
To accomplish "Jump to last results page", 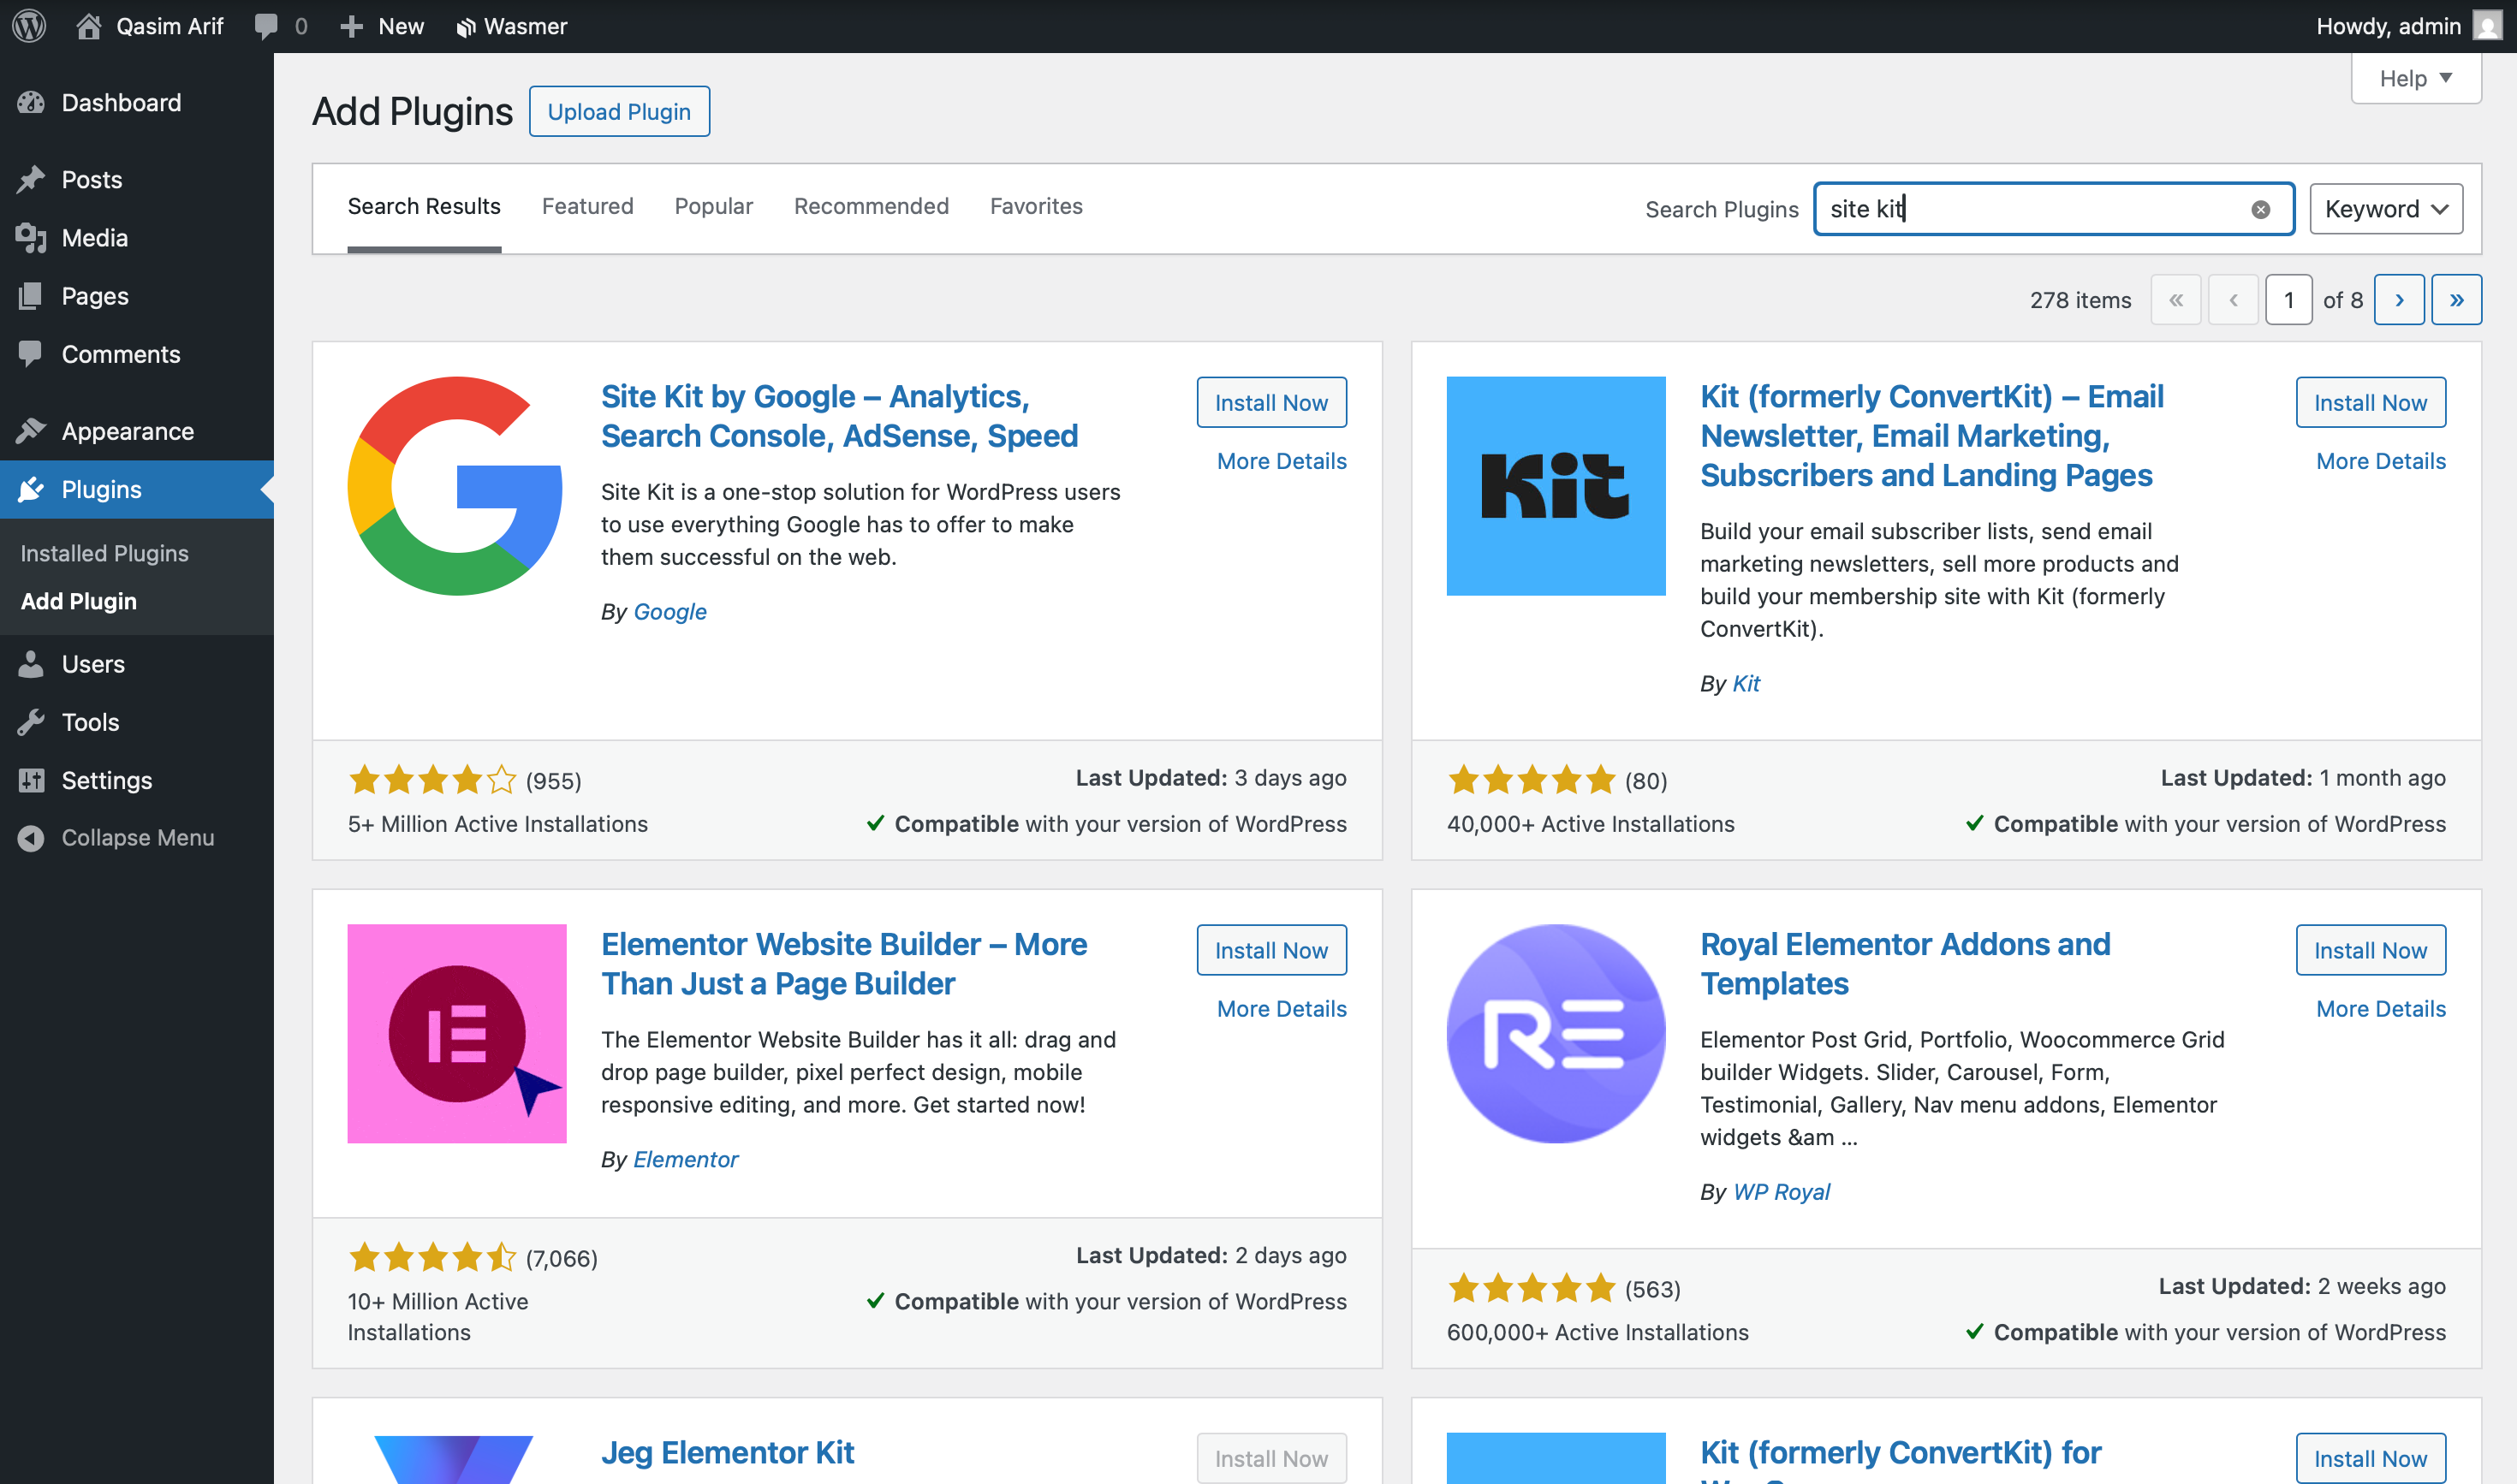I will click(2457, 300).
